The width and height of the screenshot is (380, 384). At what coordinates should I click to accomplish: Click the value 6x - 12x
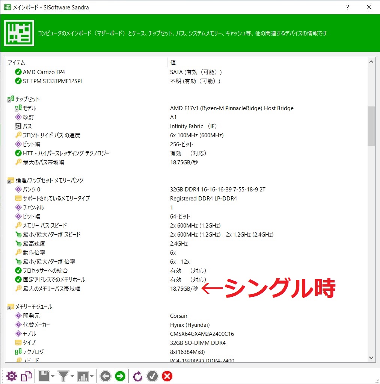[180, 261]
